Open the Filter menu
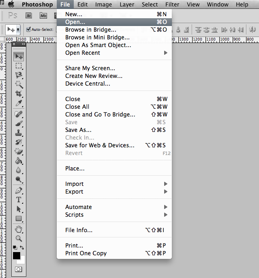The height and width of the screenshot is (278, 259). click(x=172, y=4)
